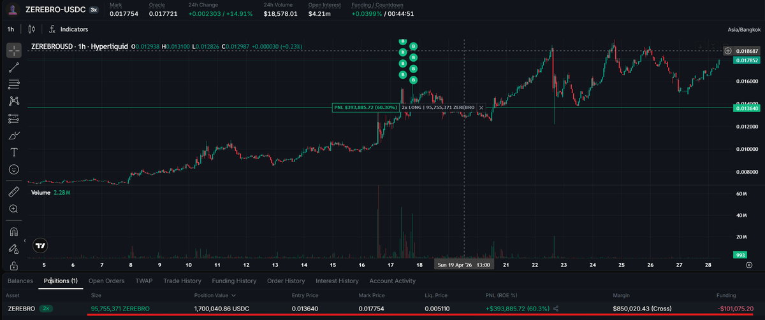The image size is (765, 320).
Task: Change the Asia/Bangkok timezone
Action: pyautogui.click(x=744, y=30)
